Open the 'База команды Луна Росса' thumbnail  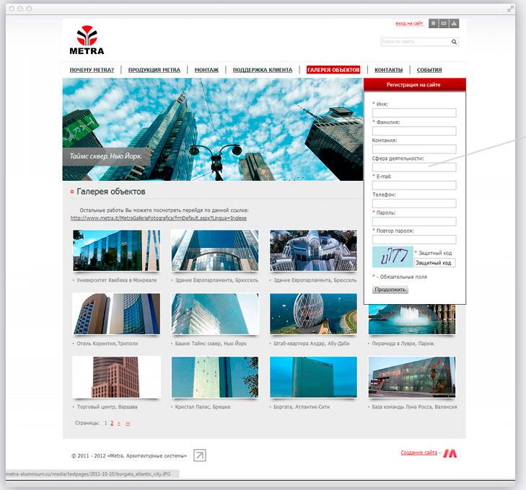tap(412, 377)
